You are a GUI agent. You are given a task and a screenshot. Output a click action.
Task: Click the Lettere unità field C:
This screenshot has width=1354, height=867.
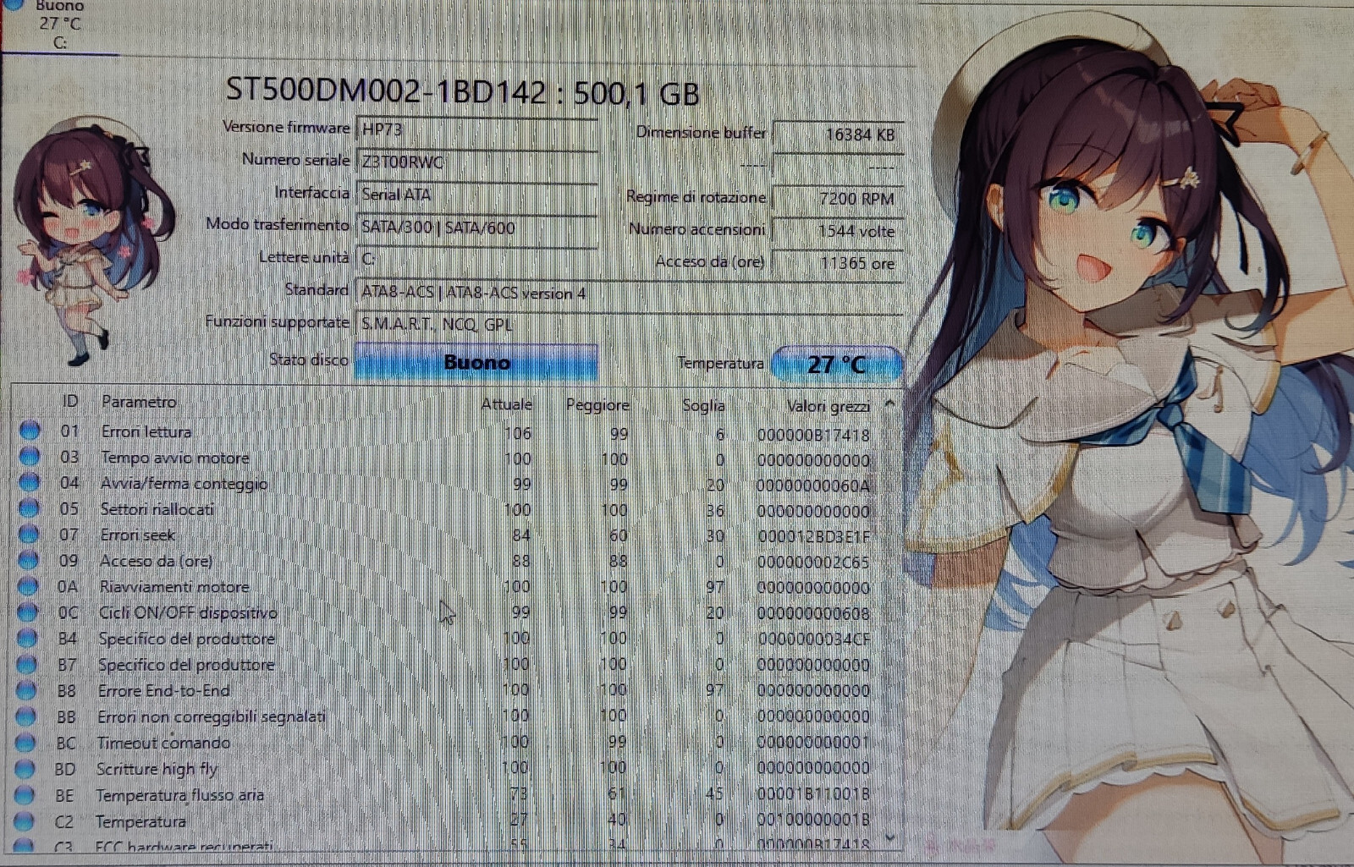477,259
